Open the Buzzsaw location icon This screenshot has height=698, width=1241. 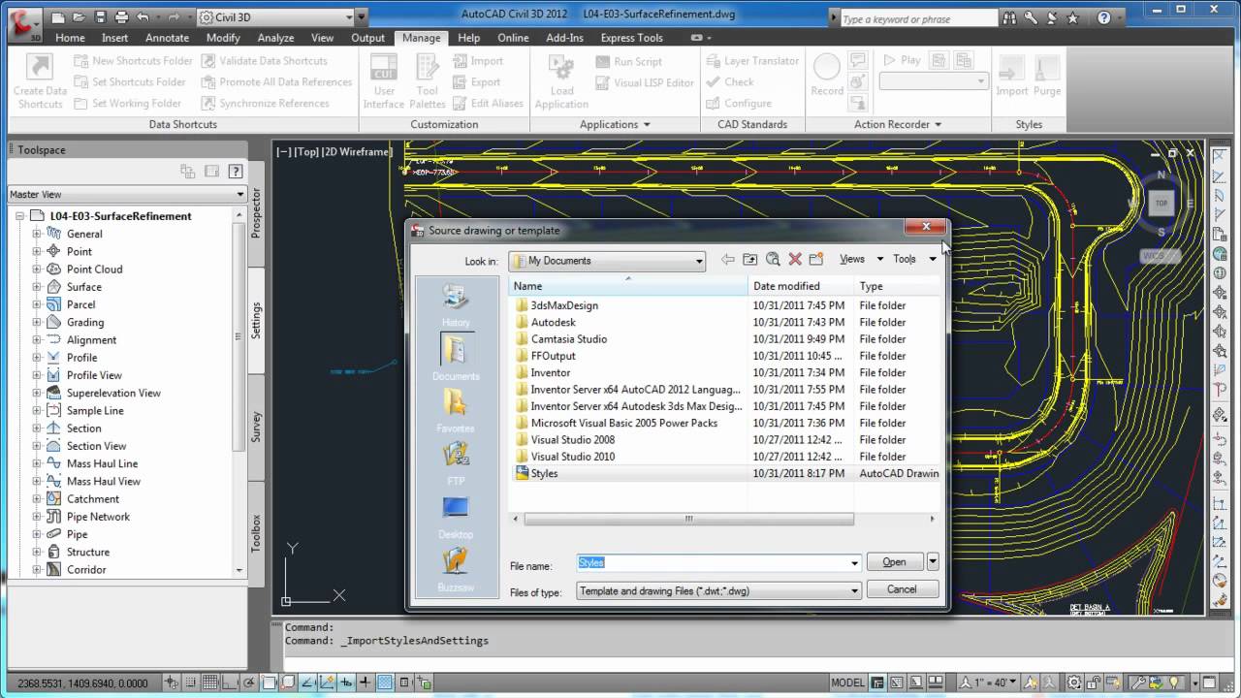pos(456,570)
